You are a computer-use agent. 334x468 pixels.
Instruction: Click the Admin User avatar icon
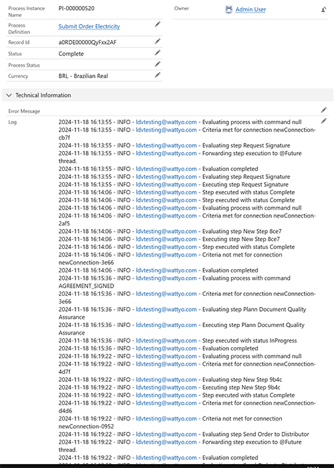coord(228,9)
